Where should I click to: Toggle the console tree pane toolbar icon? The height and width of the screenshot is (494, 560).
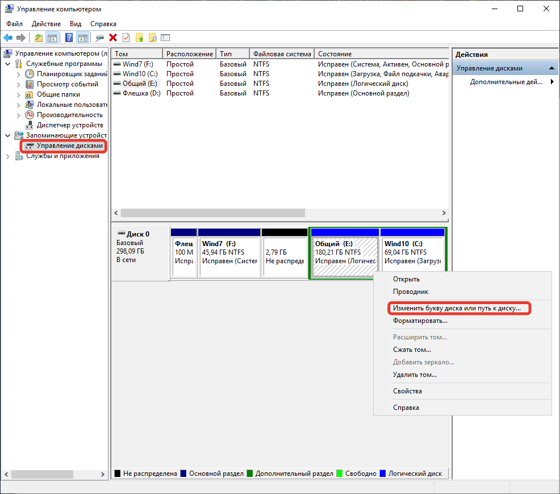tap(52, 38)
